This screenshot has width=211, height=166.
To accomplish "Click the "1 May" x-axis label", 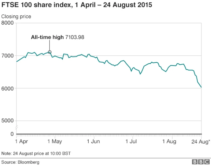I will click(x=55, y=142).
